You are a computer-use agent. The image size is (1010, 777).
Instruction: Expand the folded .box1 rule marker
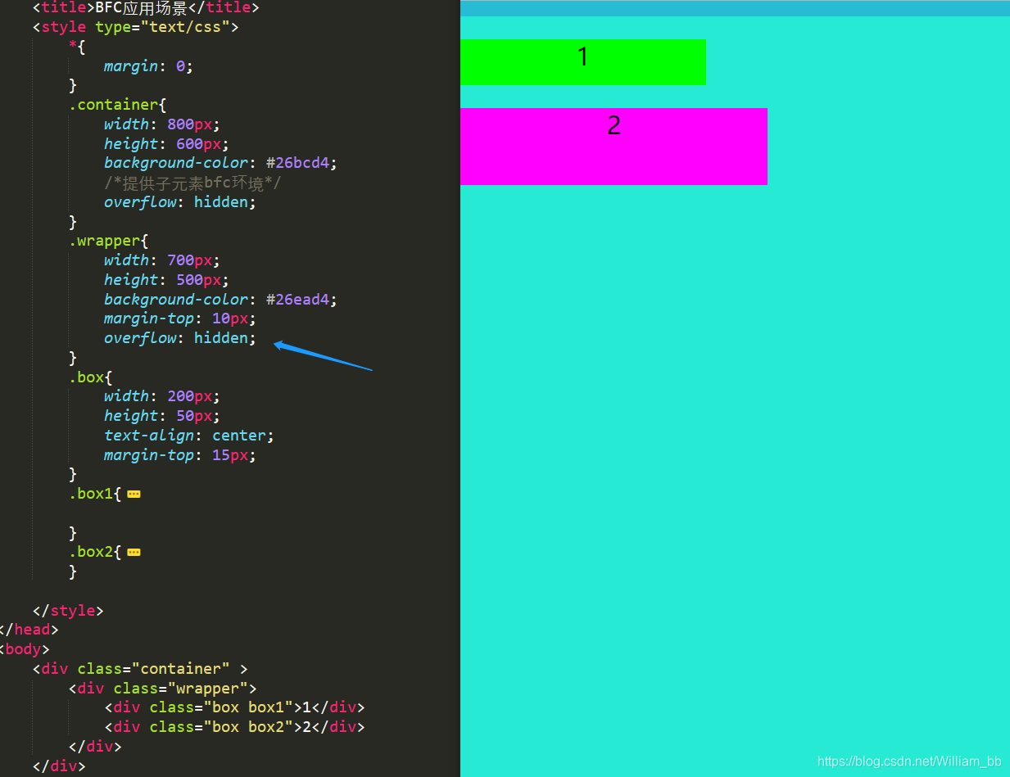point(134,495)
